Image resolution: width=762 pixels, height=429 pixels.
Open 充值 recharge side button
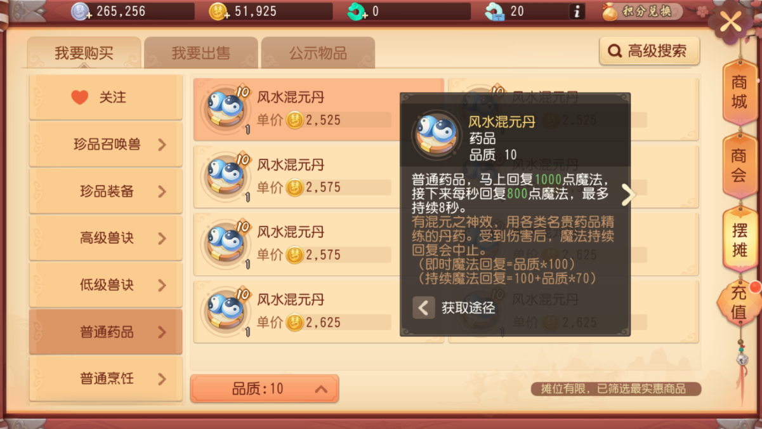[740, 303]
